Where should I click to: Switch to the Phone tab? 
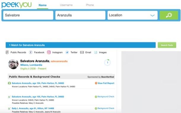click(x=90, y=5)
